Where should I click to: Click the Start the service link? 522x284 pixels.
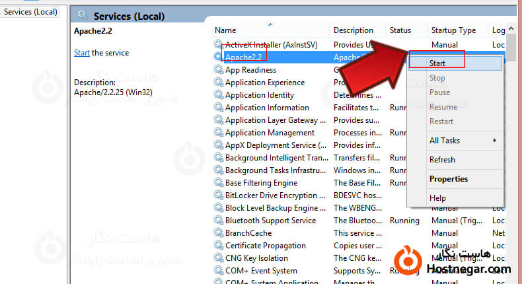coord(82,53)
